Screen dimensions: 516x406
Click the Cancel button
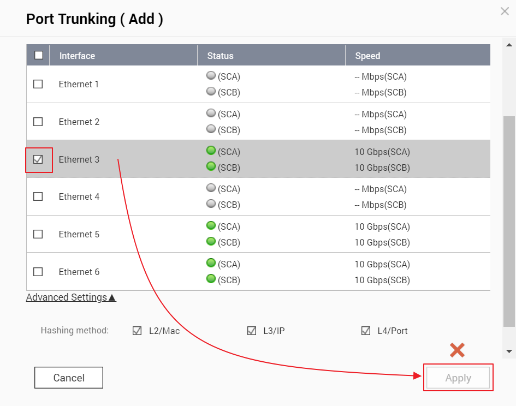68,378
